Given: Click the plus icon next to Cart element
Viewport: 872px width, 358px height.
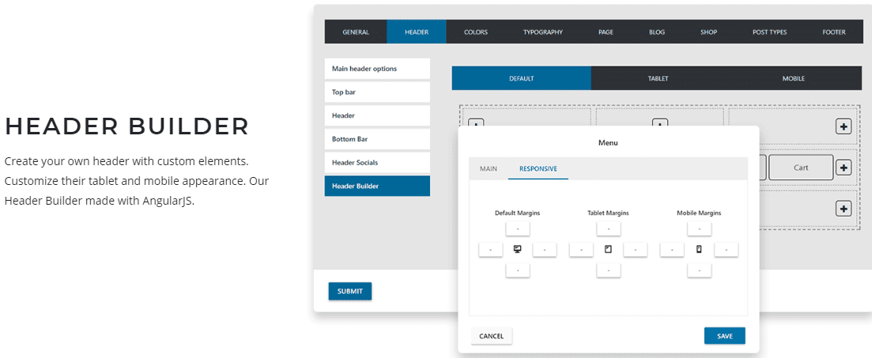Looking at the screenshot, I should 844,168.
